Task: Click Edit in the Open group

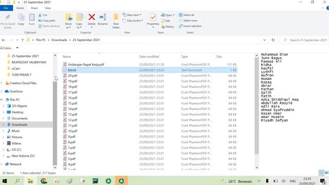Action: 166,21
